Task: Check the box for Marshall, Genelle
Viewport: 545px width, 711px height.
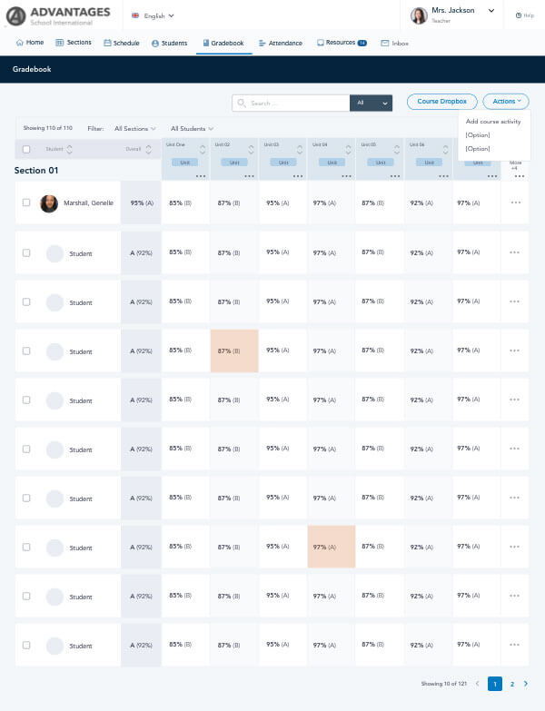Action: click(x=26, y=203)
